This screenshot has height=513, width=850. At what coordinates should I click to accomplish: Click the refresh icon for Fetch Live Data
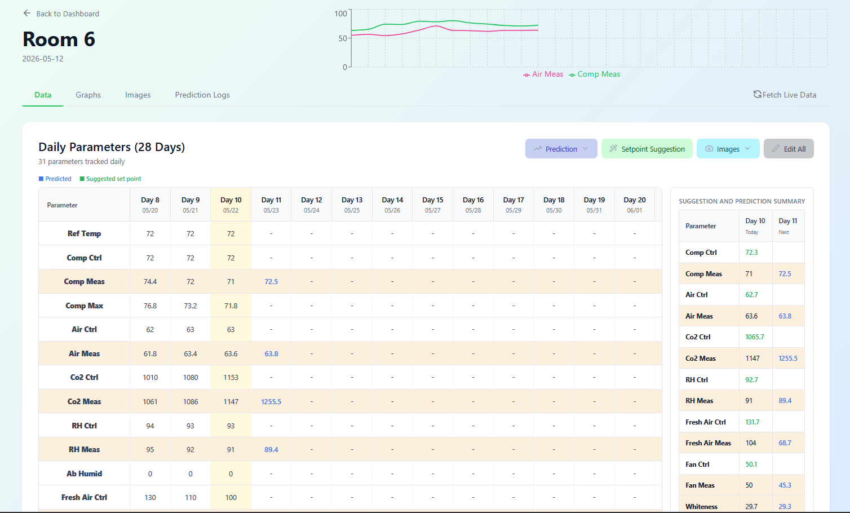click(758, 94)
